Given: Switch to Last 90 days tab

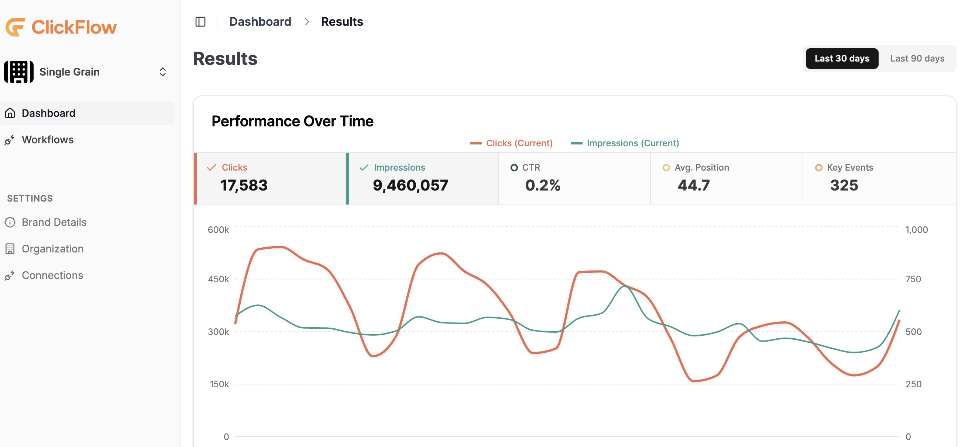Looking at the screenshot, I should coord(917,58).
